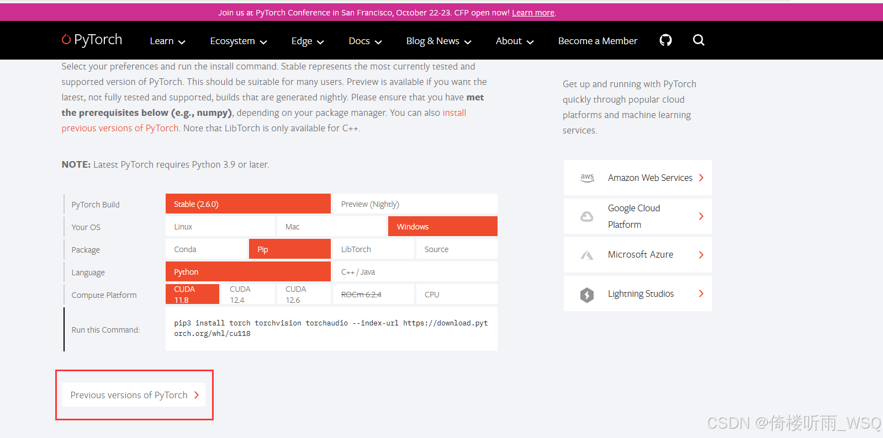This screenshot has height=438, width=883.
Task: Click the Run this Command label
Action: (x=105, y=329)
